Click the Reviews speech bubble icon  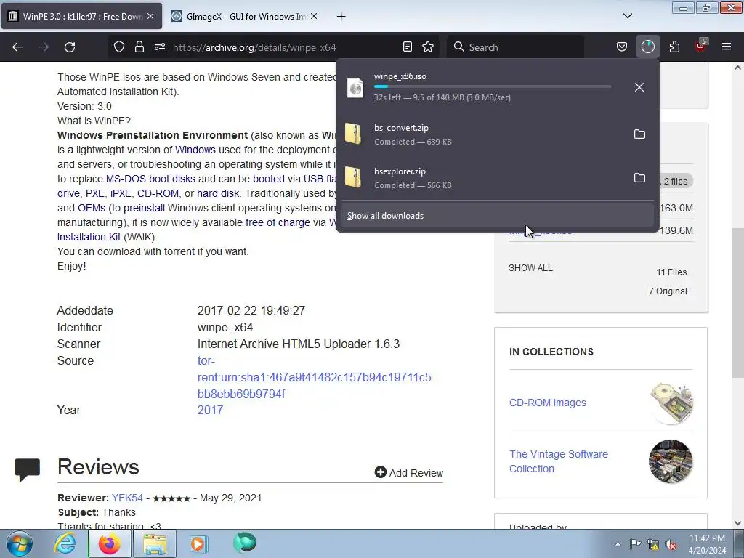click(x=28, y=470)
